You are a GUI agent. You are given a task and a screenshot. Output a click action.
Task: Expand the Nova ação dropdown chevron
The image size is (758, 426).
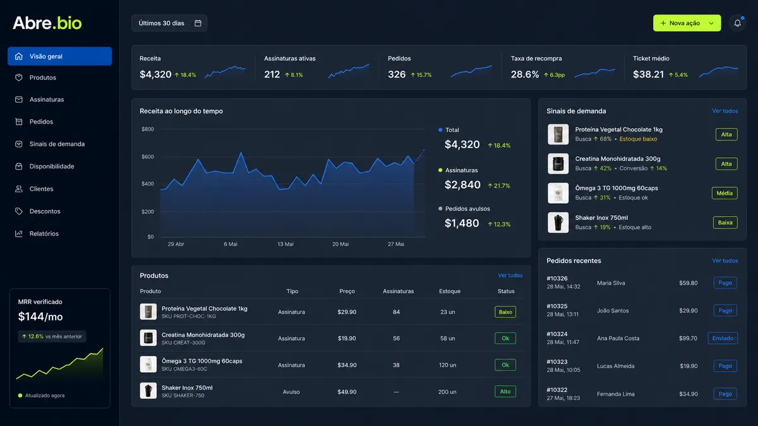click(711, 23)
